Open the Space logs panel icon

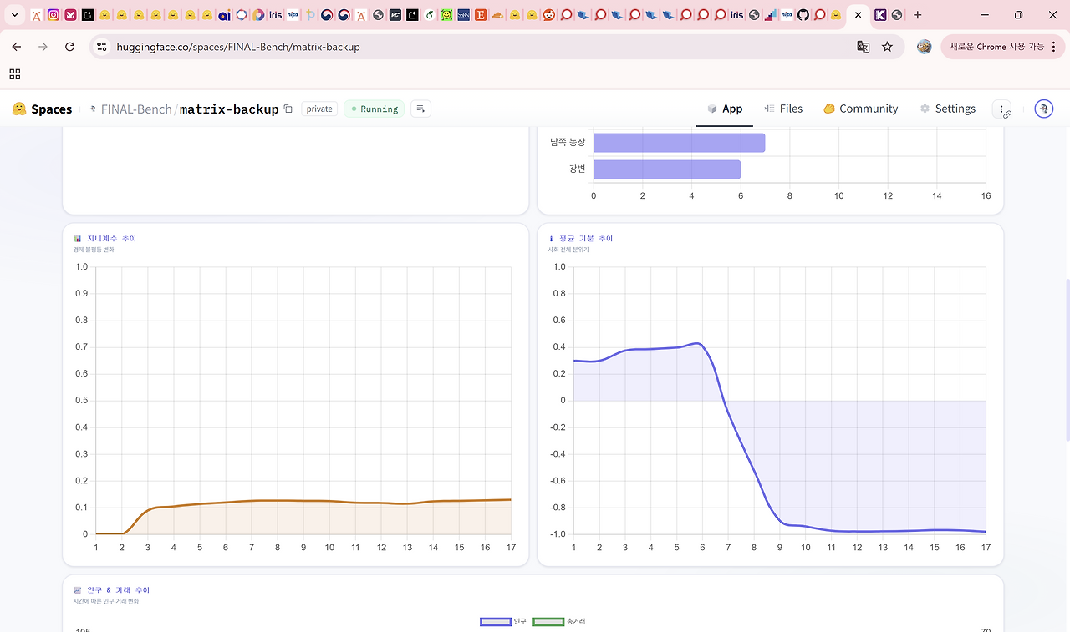(420, 109)
